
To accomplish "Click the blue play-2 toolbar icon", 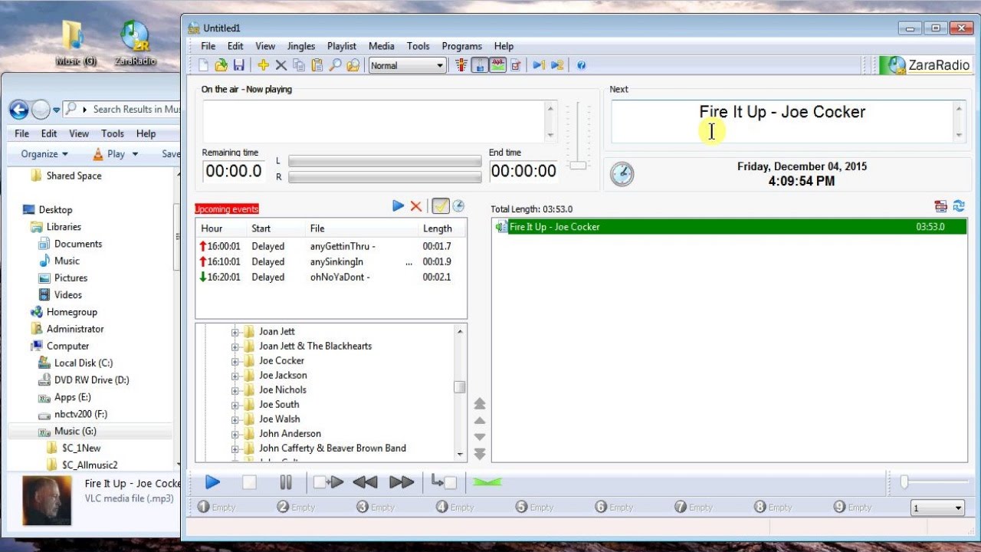I will (557, 66).
